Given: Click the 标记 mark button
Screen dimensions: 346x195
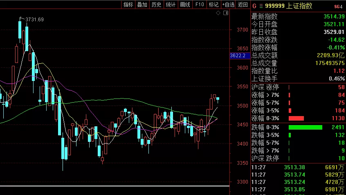Looking at the screenshot, I should (x=213, y=4).
